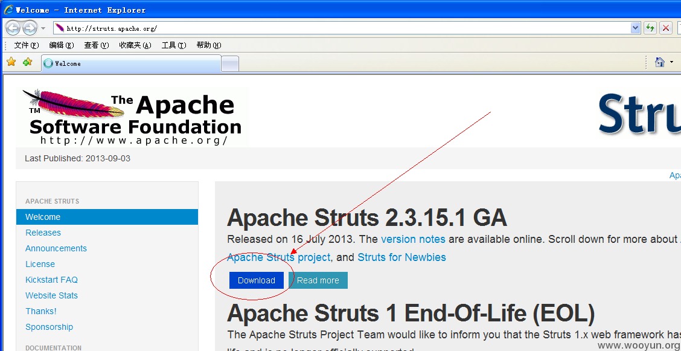Expand the address bar history dropdown

pyautogui.click(x=635, y=28)
